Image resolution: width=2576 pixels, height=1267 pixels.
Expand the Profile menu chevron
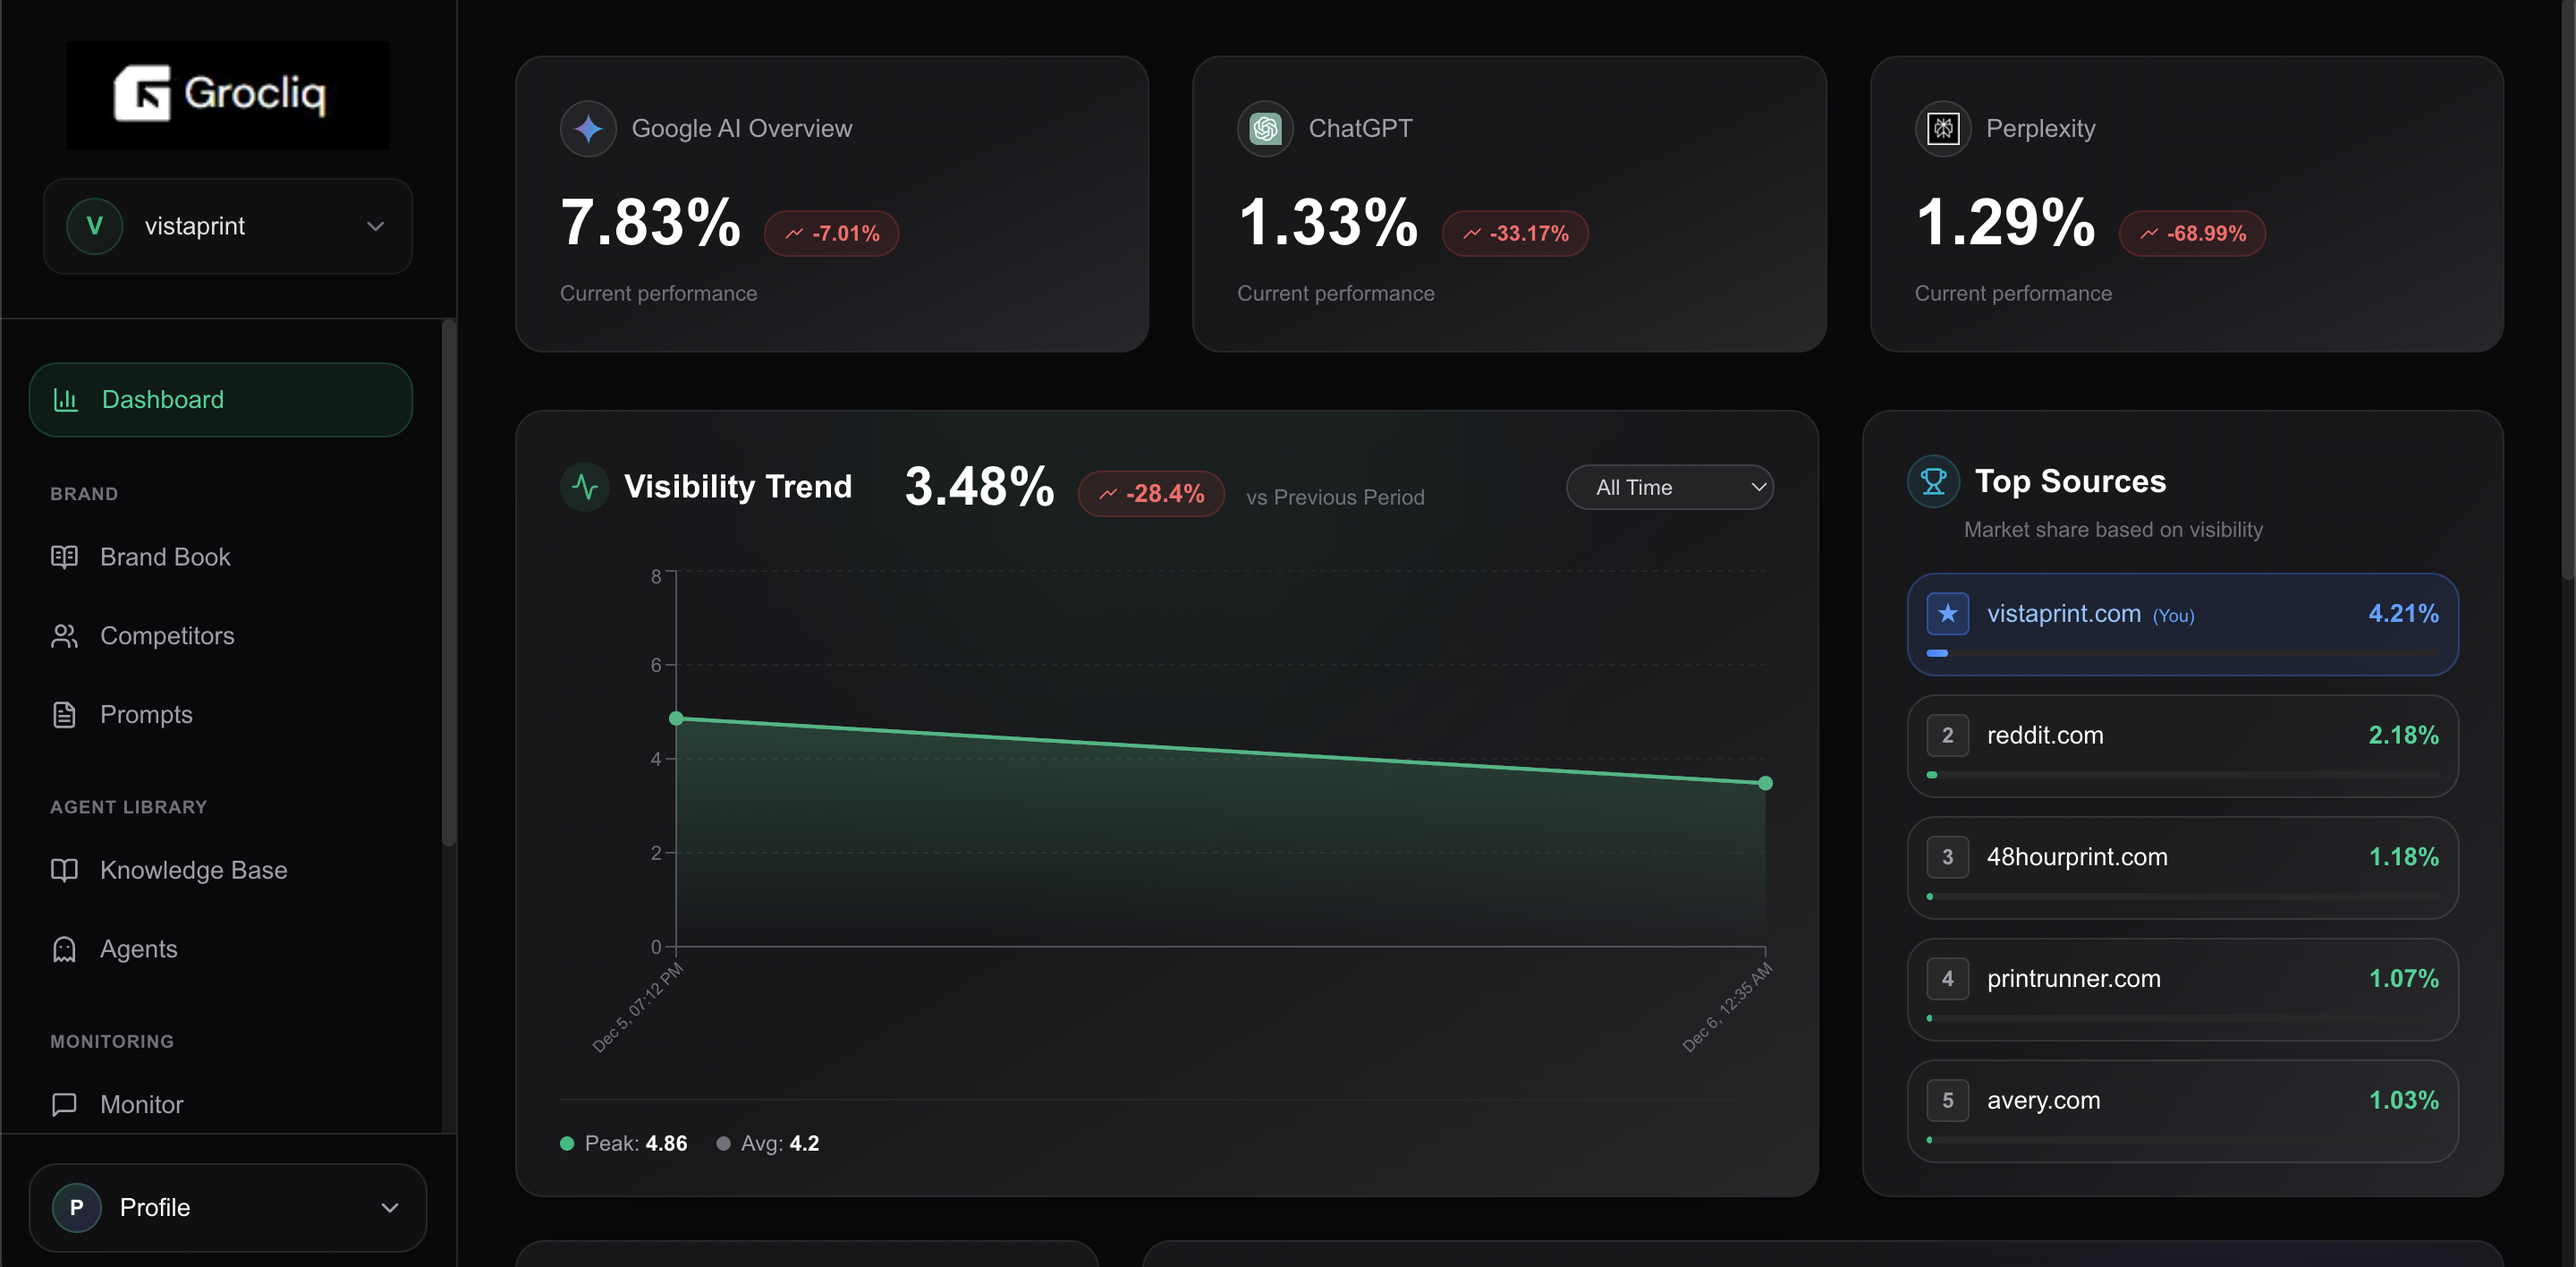[x=390, y=1208]
